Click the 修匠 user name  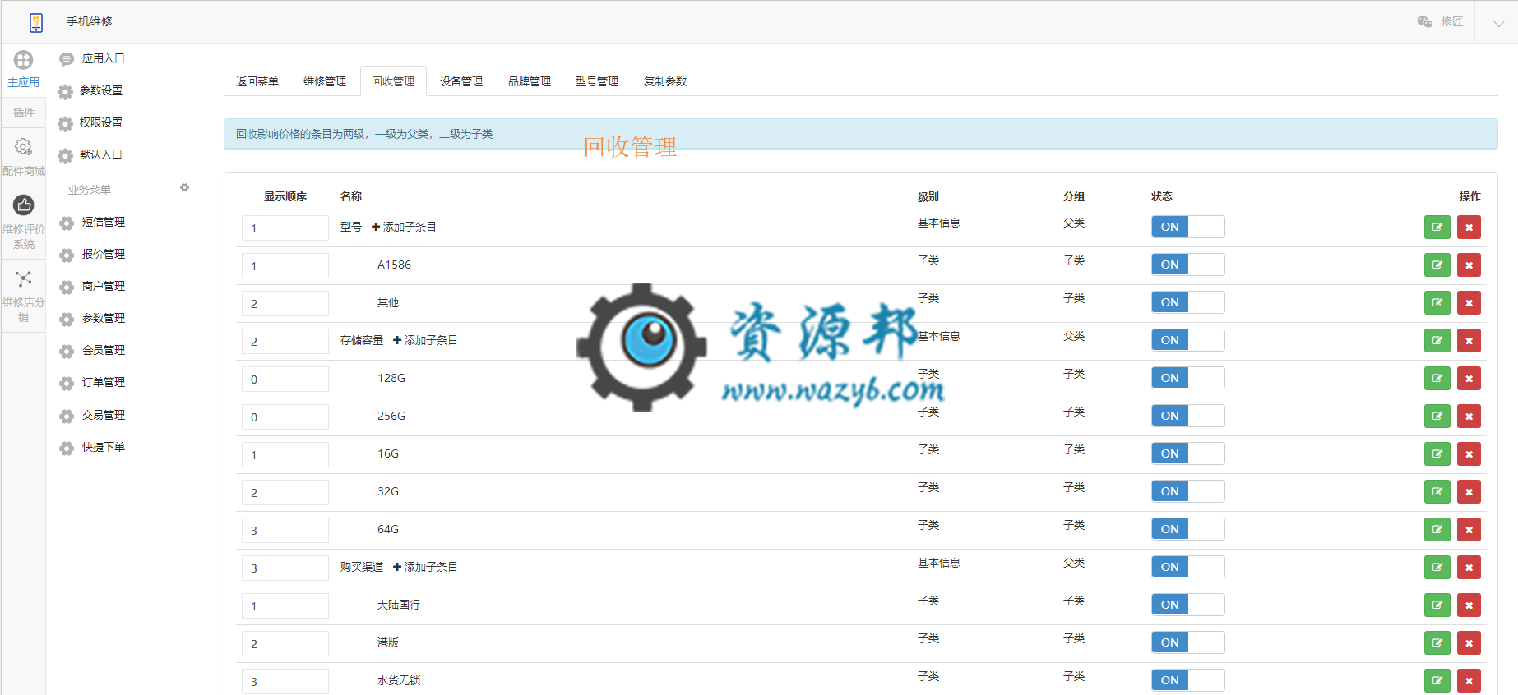click(1452, 21)
